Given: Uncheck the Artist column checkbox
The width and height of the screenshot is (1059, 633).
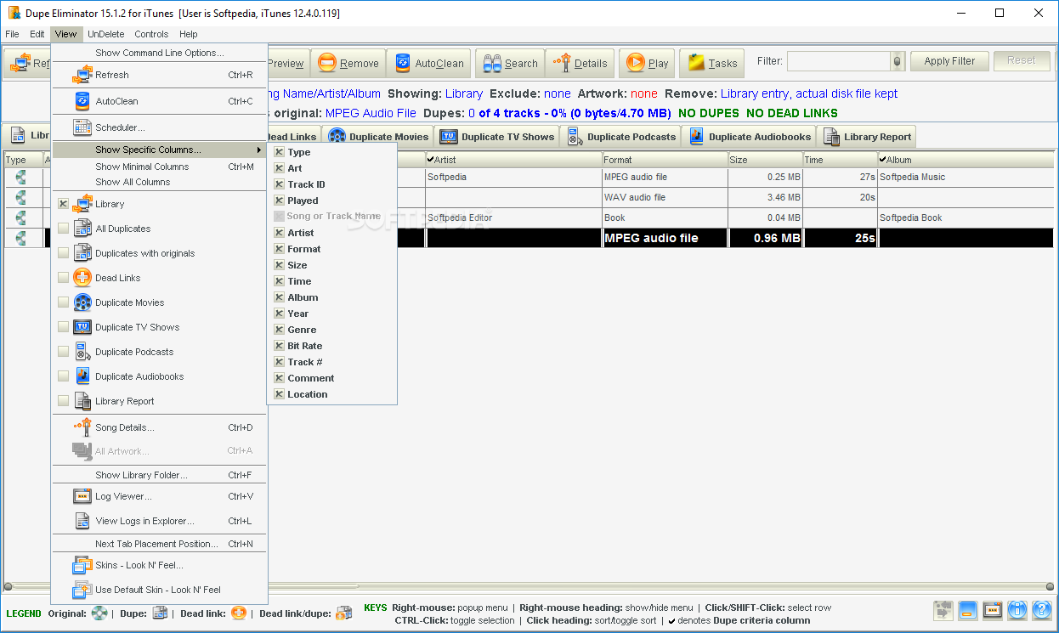Looking at the screenshot, I should click(x=279, y=233).
